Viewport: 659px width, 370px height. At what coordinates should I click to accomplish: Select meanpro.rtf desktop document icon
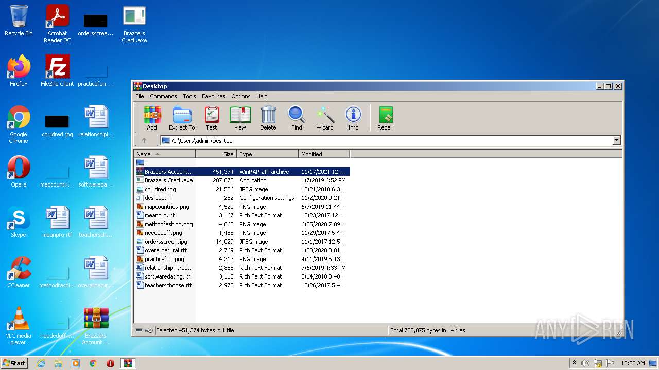point(57,222)
